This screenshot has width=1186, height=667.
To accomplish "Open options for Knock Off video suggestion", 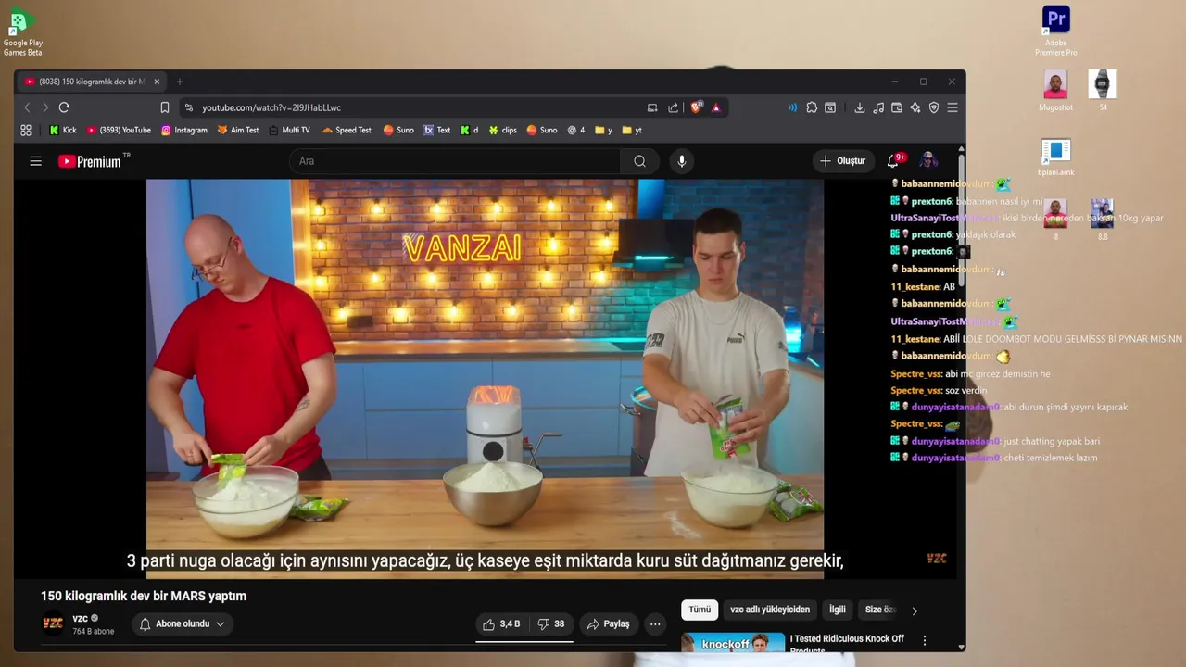I will [924, 640].
